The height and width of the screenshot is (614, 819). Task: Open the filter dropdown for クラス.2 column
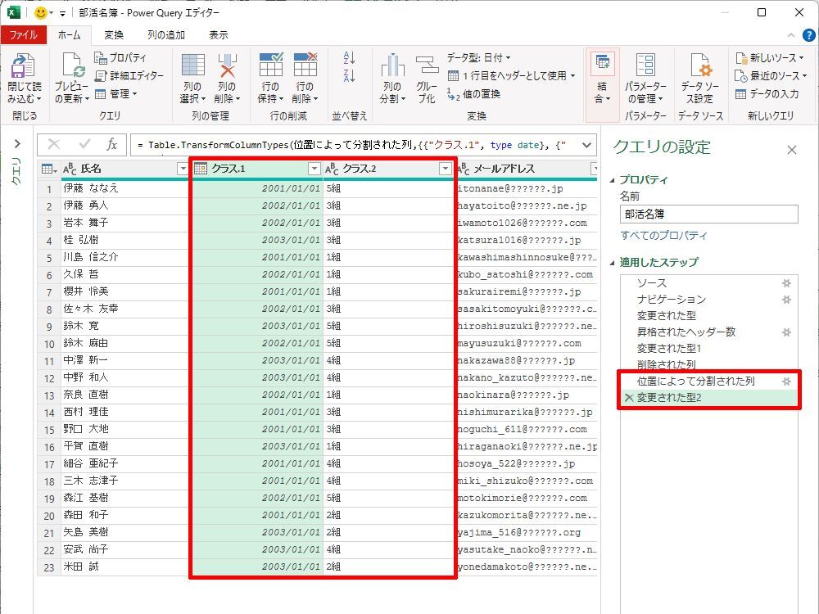coord(445,169)
